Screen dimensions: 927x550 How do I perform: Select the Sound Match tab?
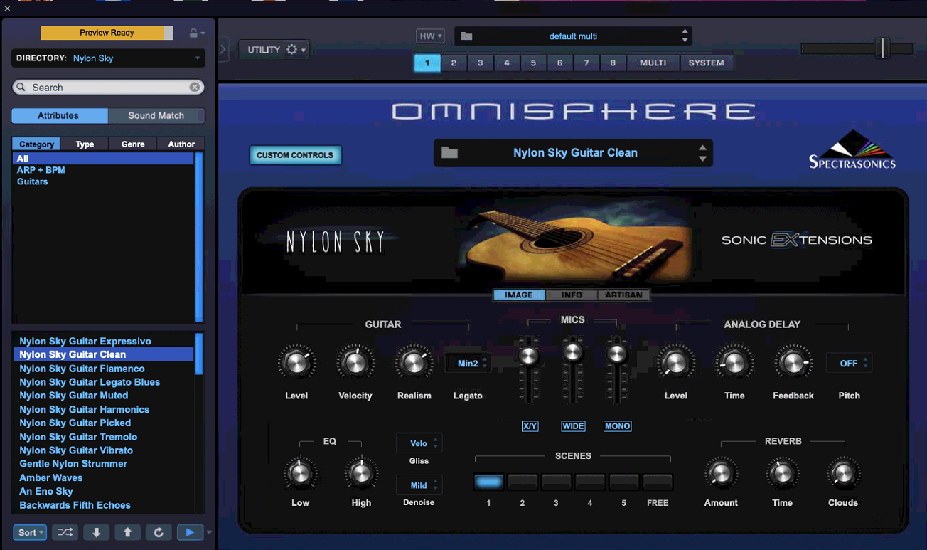coord(156,115)
